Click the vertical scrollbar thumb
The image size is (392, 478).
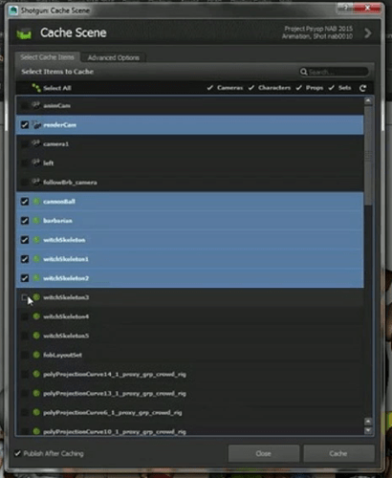pyautogui.click(x=368, y=156)
